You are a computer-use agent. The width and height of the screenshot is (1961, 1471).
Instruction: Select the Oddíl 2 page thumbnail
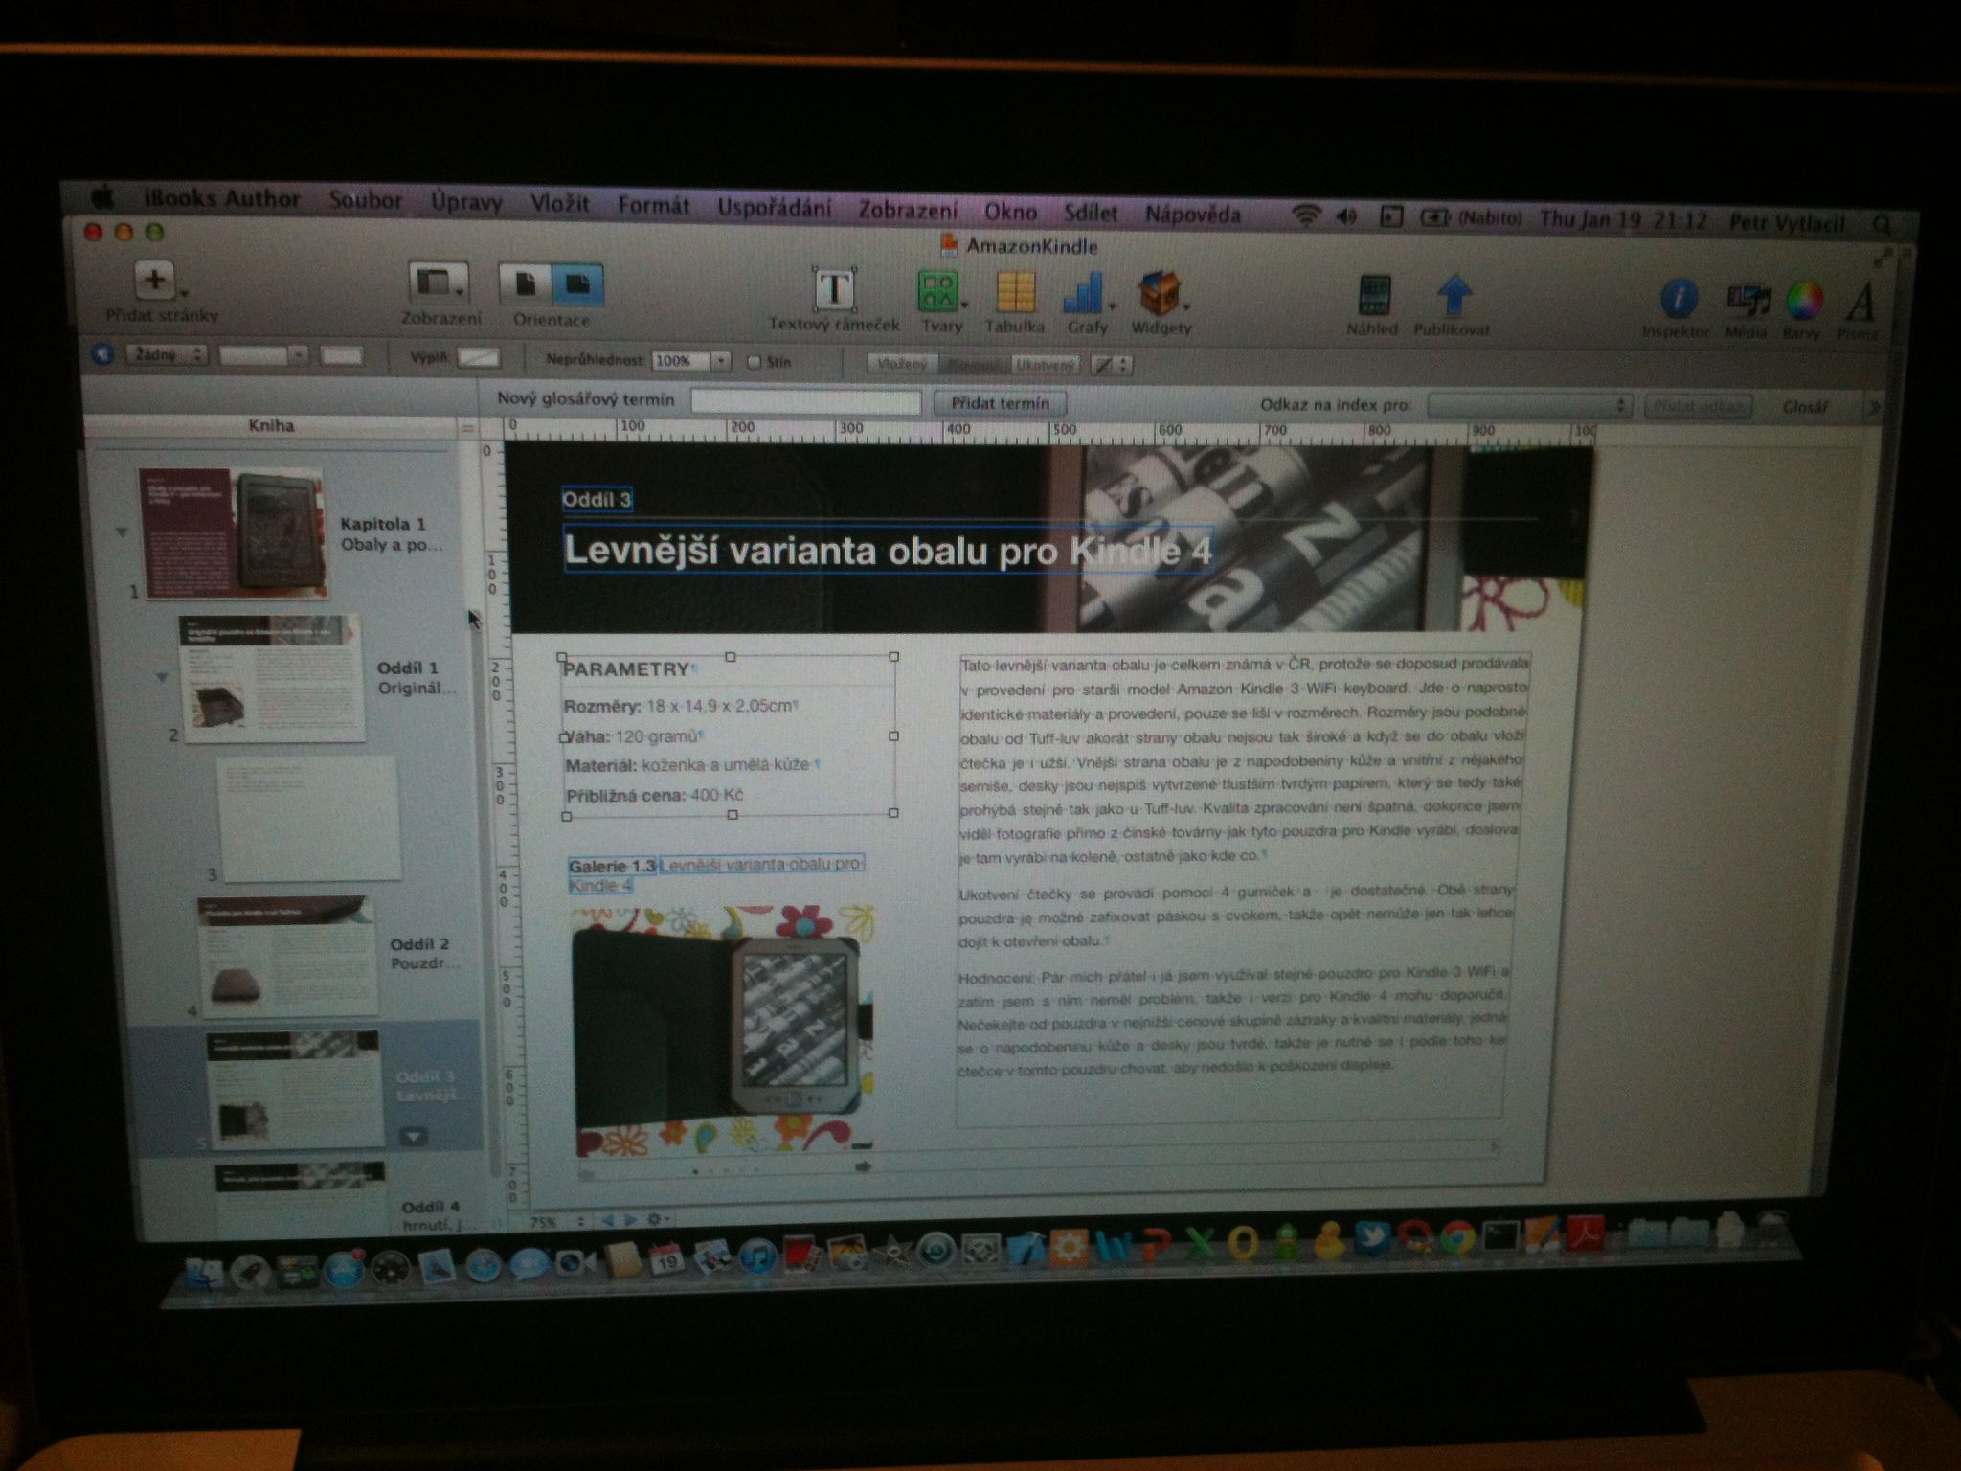(287, 955)
